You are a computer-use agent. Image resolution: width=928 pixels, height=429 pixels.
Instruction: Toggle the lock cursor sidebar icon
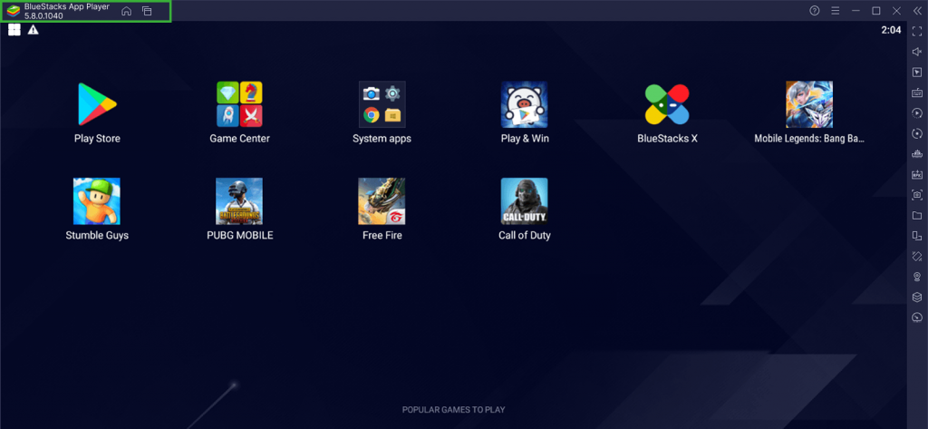click(x=917, y=73)
